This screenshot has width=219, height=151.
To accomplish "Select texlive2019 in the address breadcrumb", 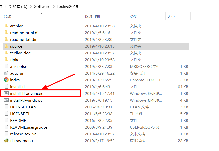I will click(x=68, y=6).
